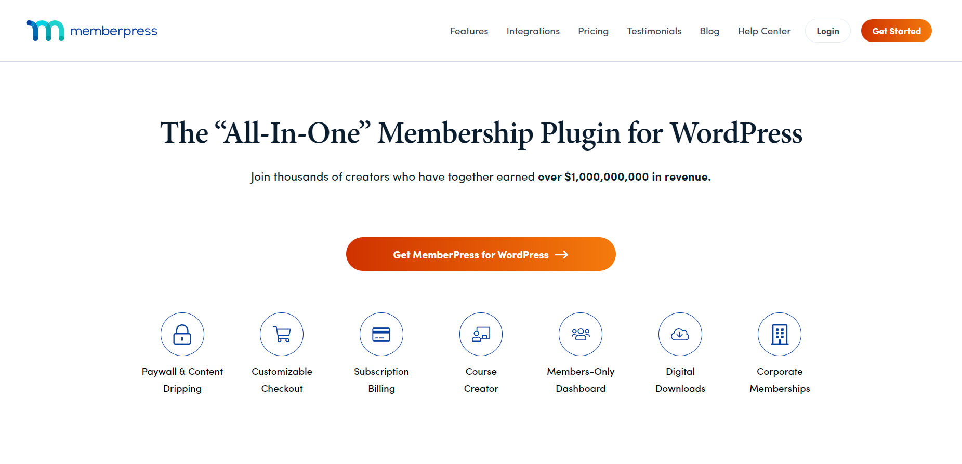
Task: Open the Subscription Billing card icon
Action: point(381,334)
